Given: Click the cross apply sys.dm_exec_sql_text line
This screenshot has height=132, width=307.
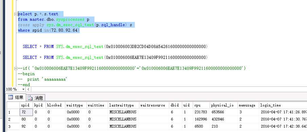Looking at the screenshot, I should point(75,25).
